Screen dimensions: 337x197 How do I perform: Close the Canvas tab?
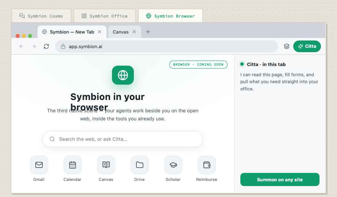click(x=134, y=32)
